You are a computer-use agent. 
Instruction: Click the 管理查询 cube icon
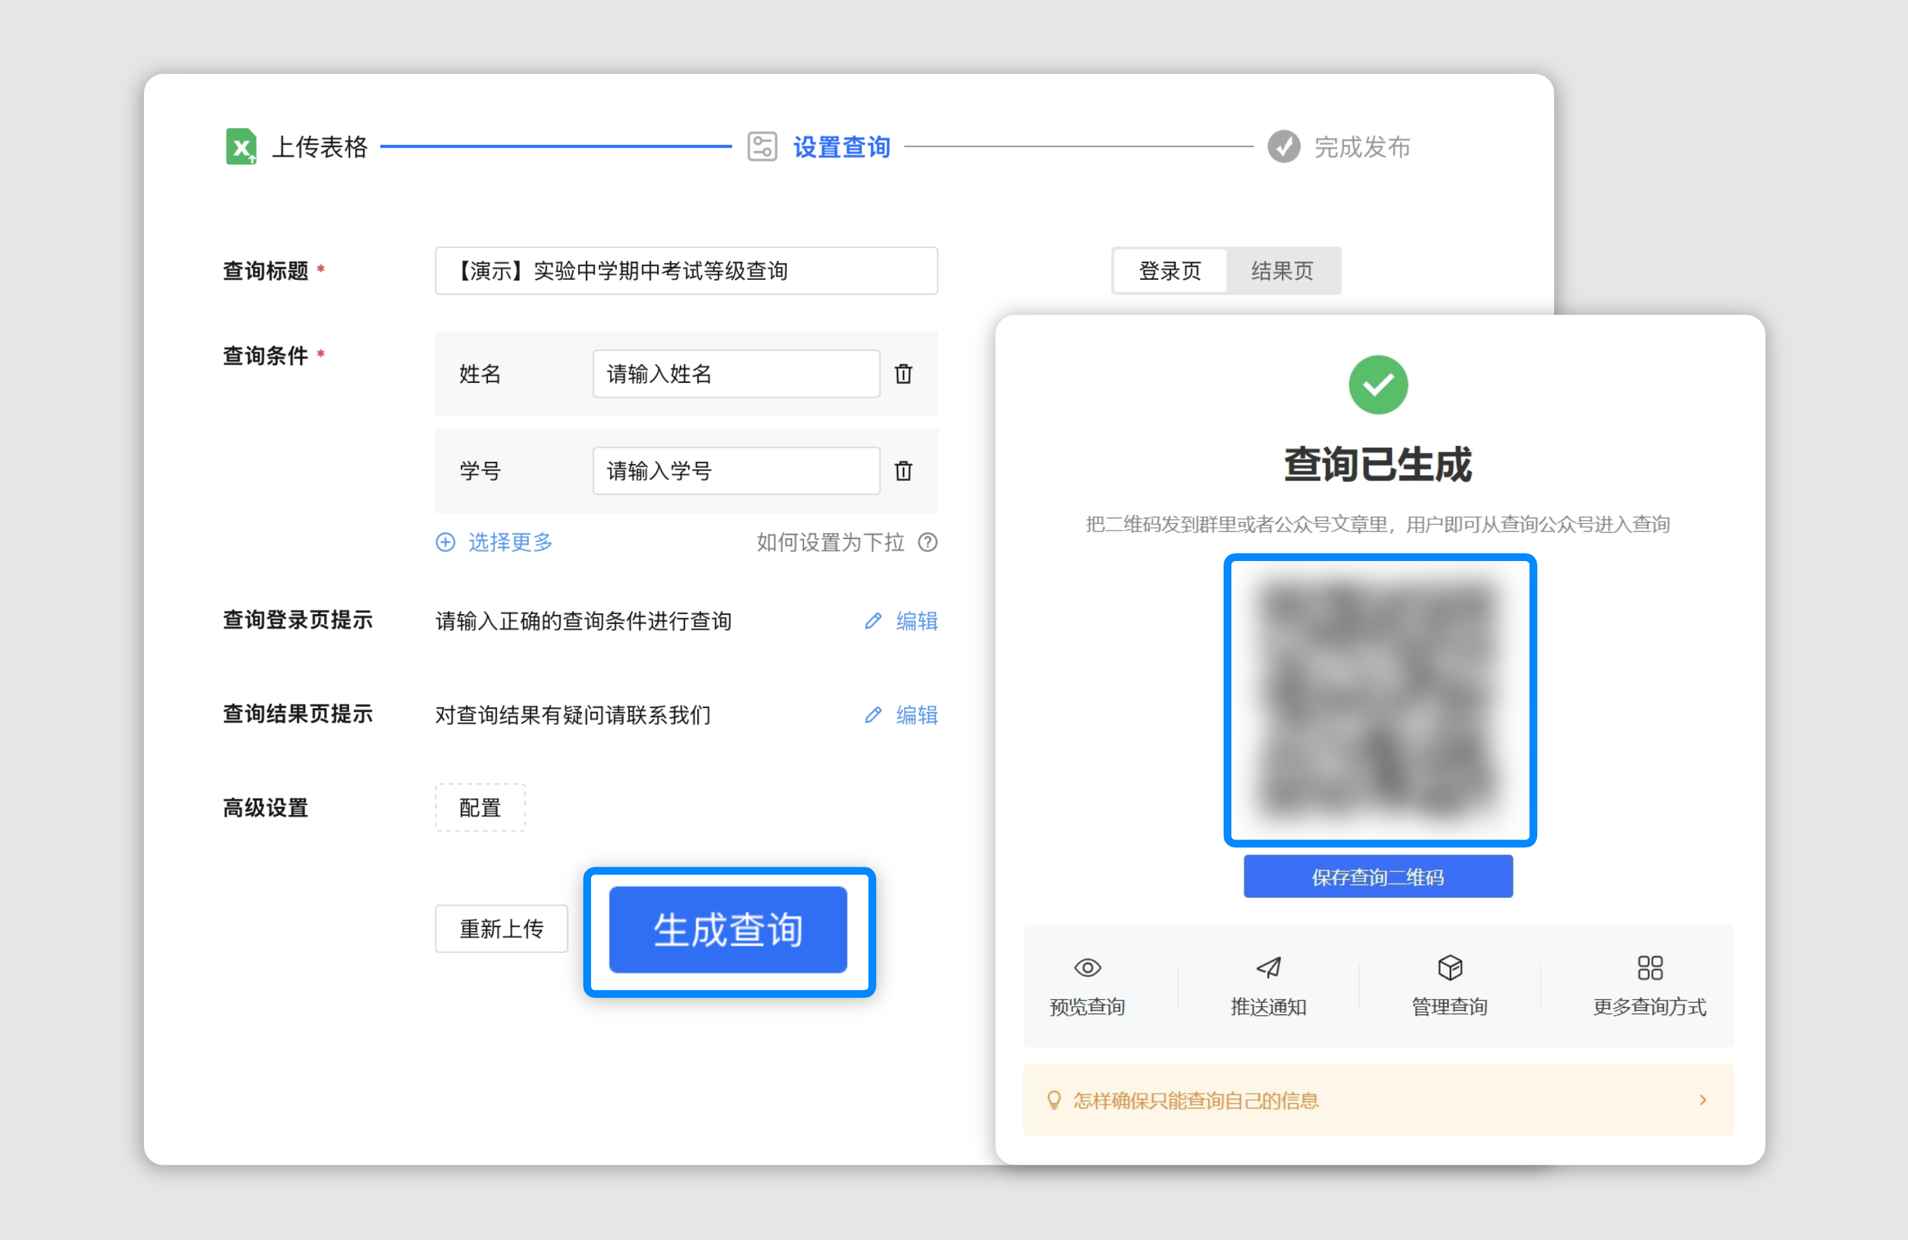coord(1449,967)
